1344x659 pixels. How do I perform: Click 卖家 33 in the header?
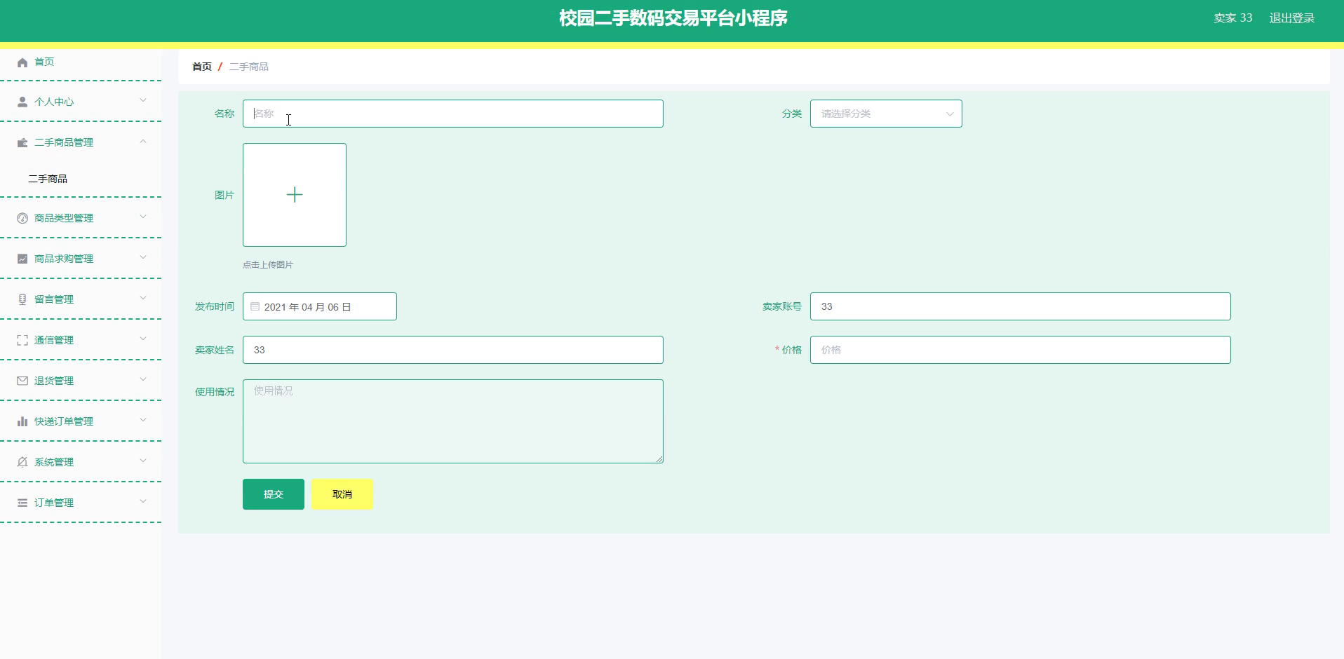click(1233, 18)
